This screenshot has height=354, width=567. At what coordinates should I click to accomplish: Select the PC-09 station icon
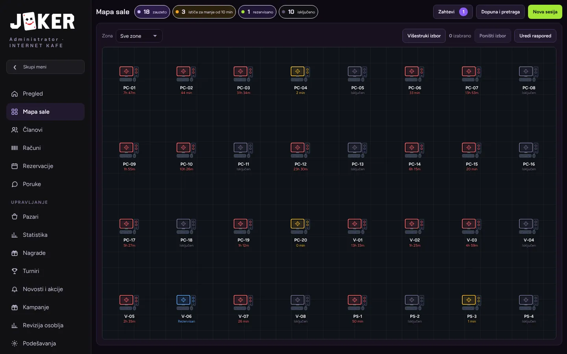pos(129,150)
